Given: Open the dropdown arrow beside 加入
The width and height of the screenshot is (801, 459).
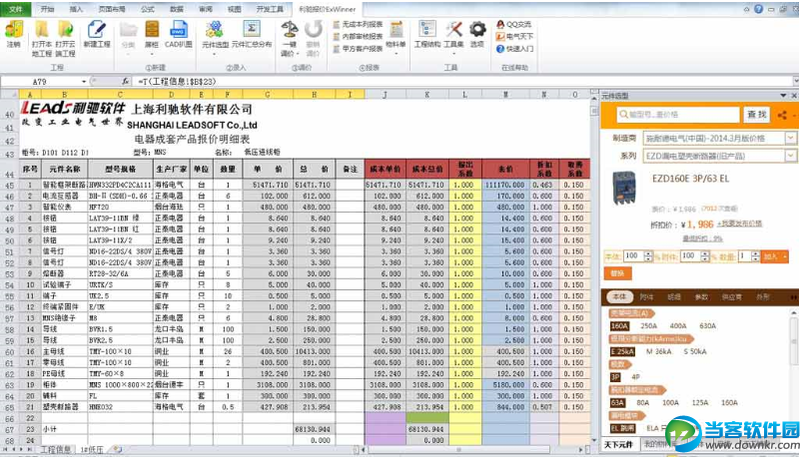Looking at the screenshot, I should (785, 256).
